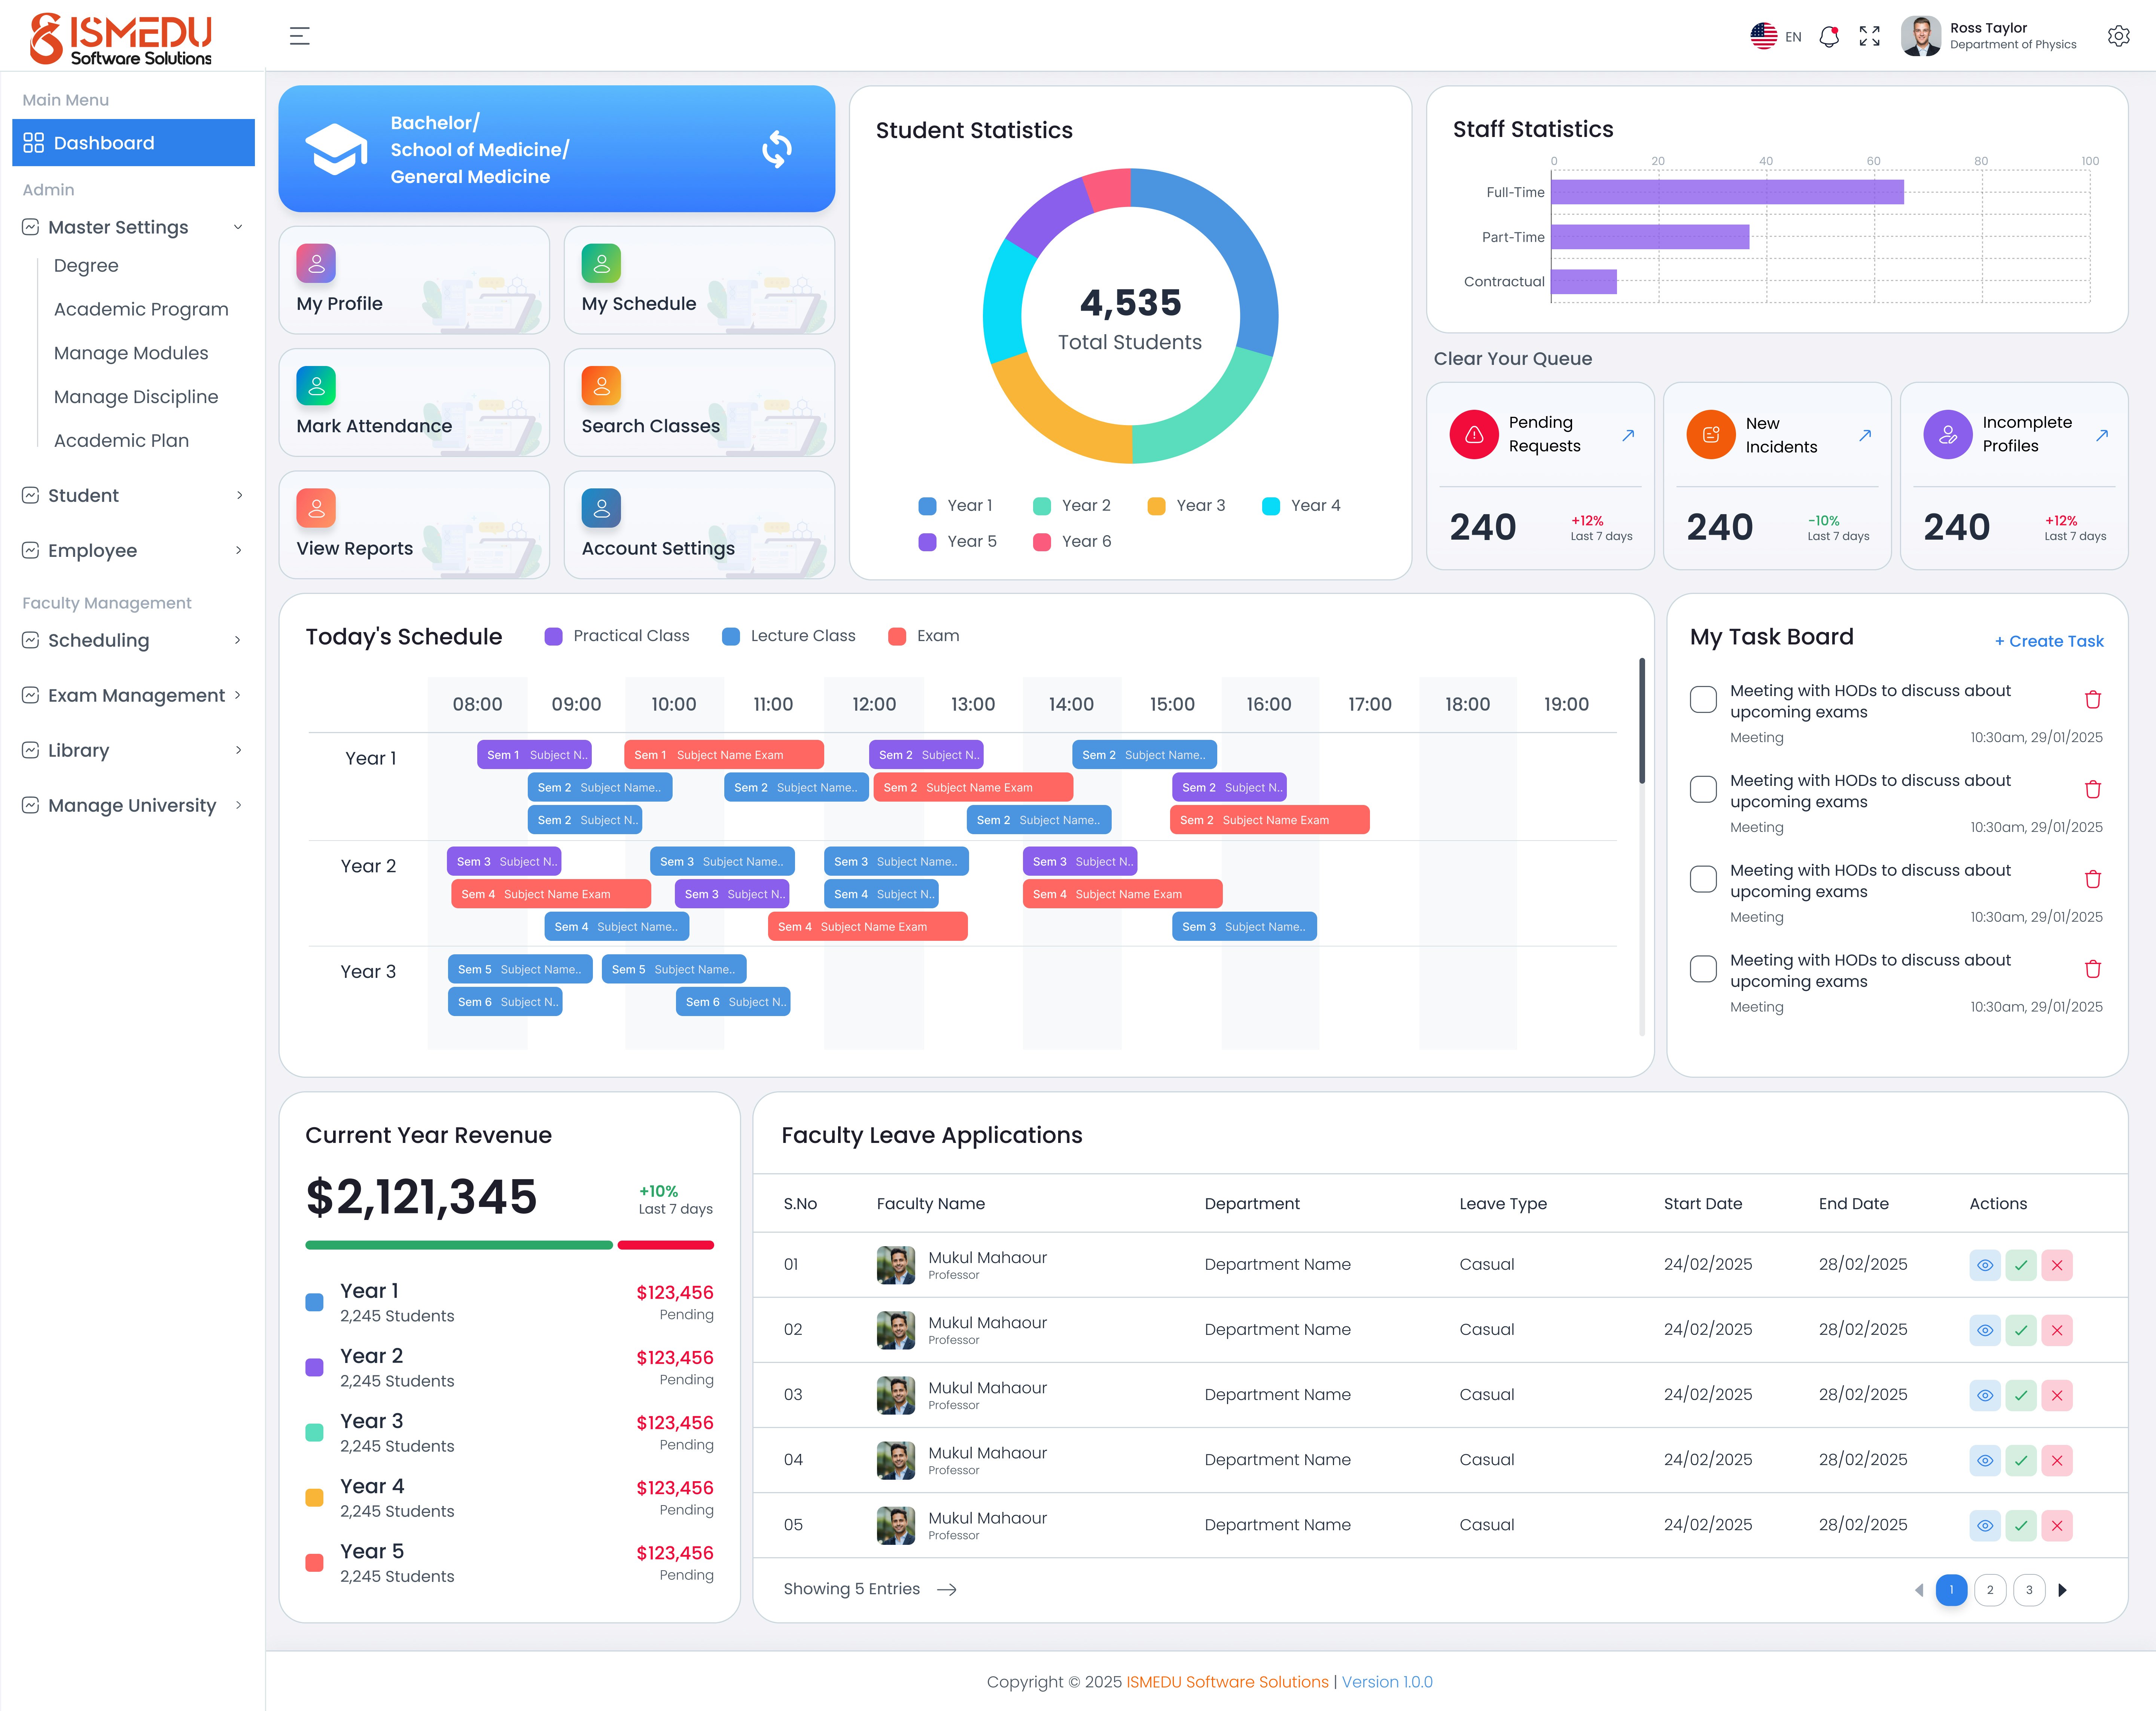Reject leave application row 02
This screenshot has width=2156, height=1711.
point(2057,1330)
